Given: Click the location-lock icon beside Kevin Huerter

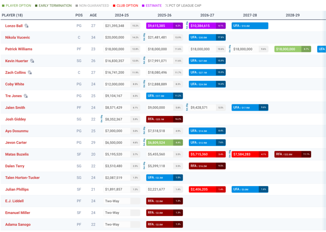Looking at the screenshot, I should click(x=32, y=61).
